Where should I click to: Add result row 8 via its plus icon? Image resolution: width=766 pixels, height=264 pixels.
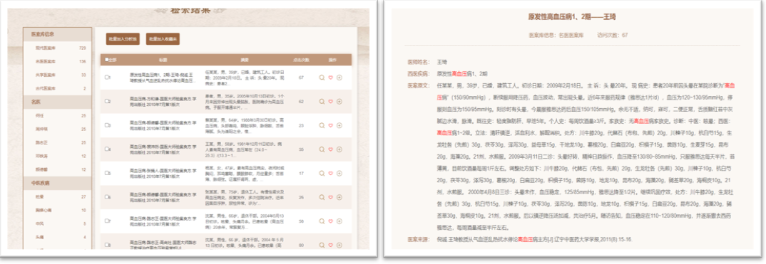339,245
